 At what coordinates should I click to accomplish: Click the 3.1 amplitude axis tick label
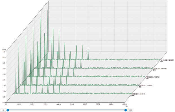coord(4,69)
